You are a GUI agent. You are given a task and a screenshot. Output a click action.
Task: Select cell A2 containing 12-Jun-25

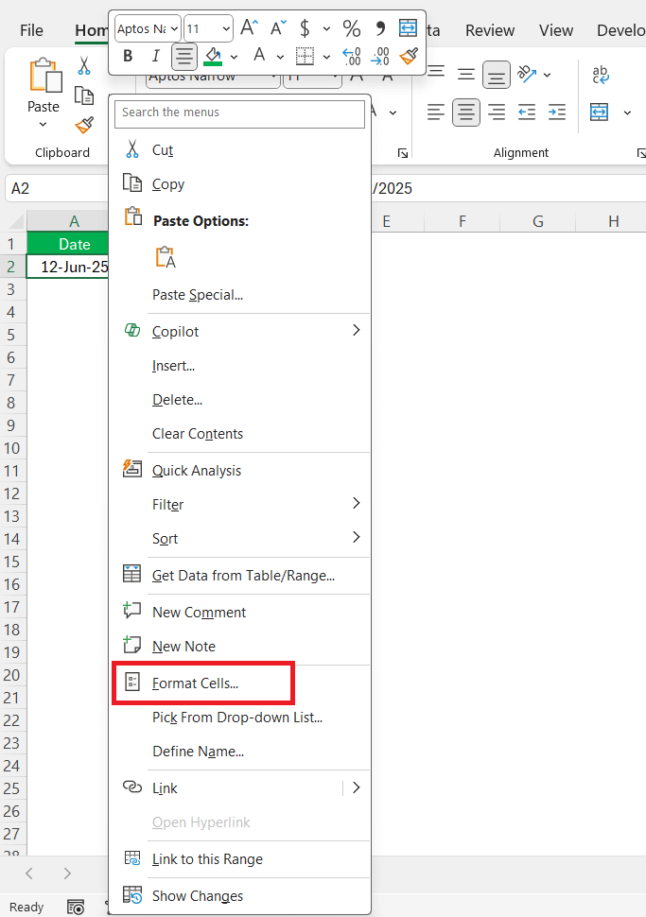click(x=68, y=267)
